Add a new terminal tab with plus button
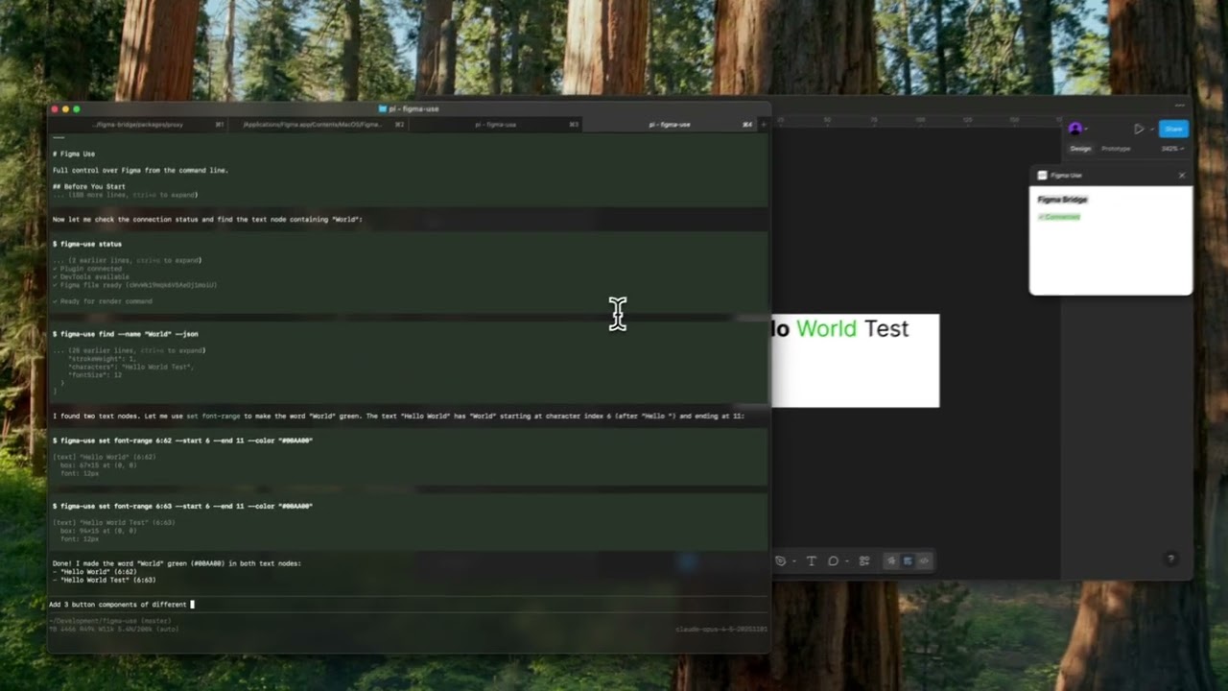 point(764,125)
